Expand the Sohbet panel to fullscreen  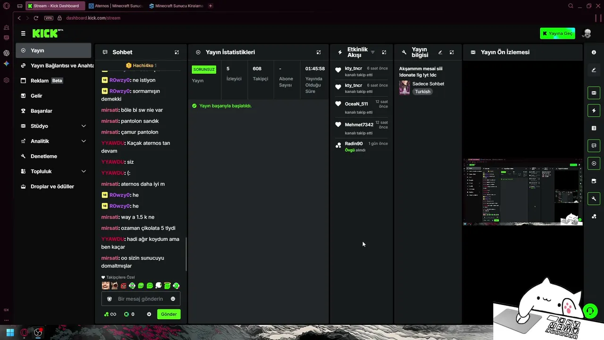coord(177,52)
